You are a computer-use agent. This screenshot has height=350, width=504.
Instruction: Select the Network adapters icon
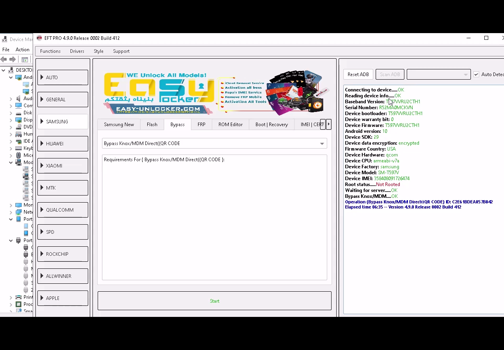(19, 212)
